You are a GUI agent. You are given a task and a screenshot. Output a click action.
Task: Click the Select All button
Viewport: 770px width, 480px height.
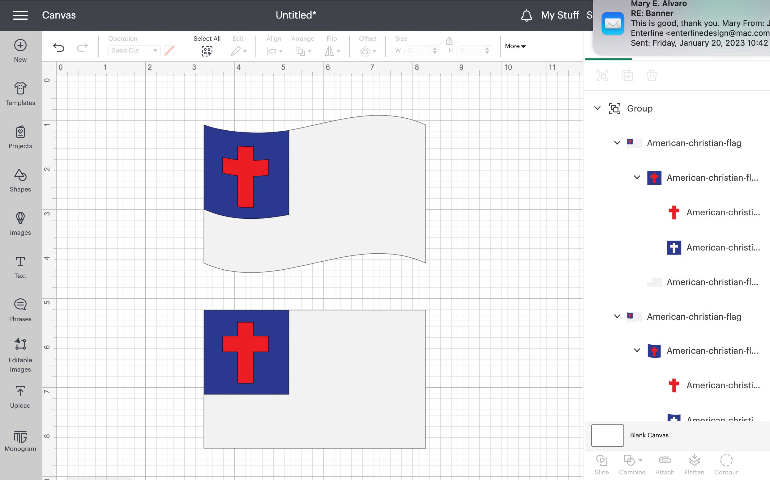tap(207, 44)
